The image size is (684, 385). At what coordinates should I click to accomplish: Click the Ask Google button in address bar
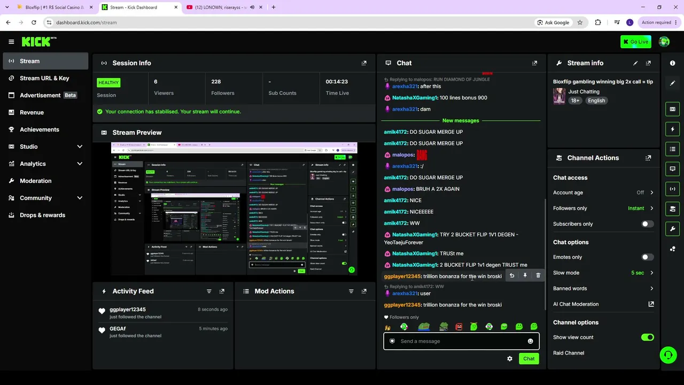(x=553, y=22)
